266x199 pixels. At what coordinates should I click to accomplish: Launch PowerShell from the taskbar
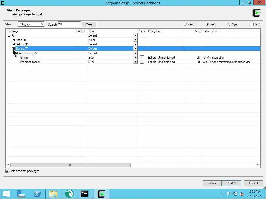(37, 194)
